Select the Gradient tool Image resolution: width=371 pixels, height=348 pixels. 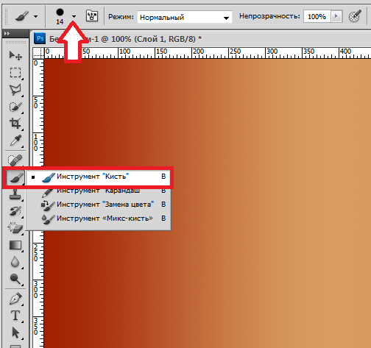tap(15, 246)
